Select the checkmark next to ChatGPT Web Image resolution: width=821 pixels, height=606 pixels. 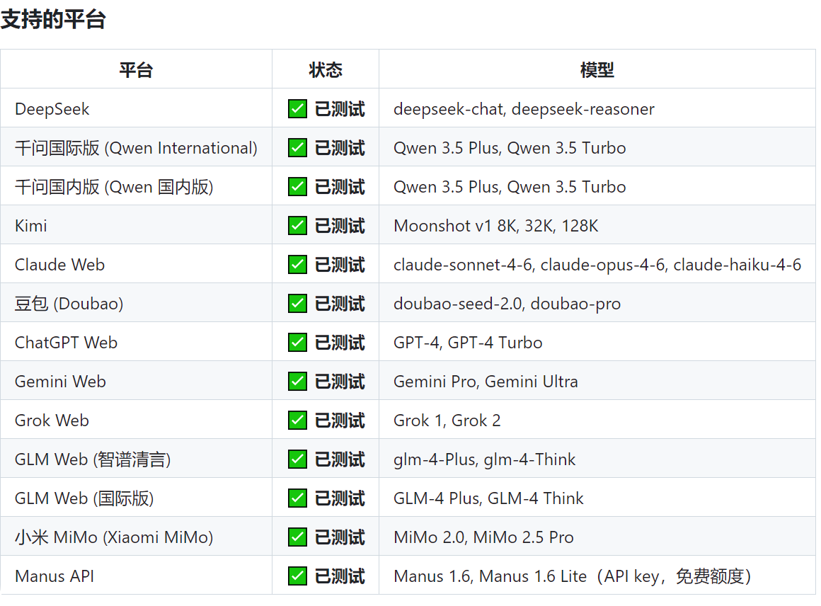point(297,341)
